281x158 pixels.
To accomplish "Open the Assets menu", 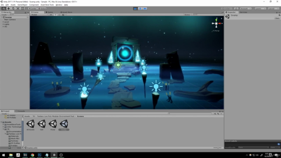I will coord(13,5).
